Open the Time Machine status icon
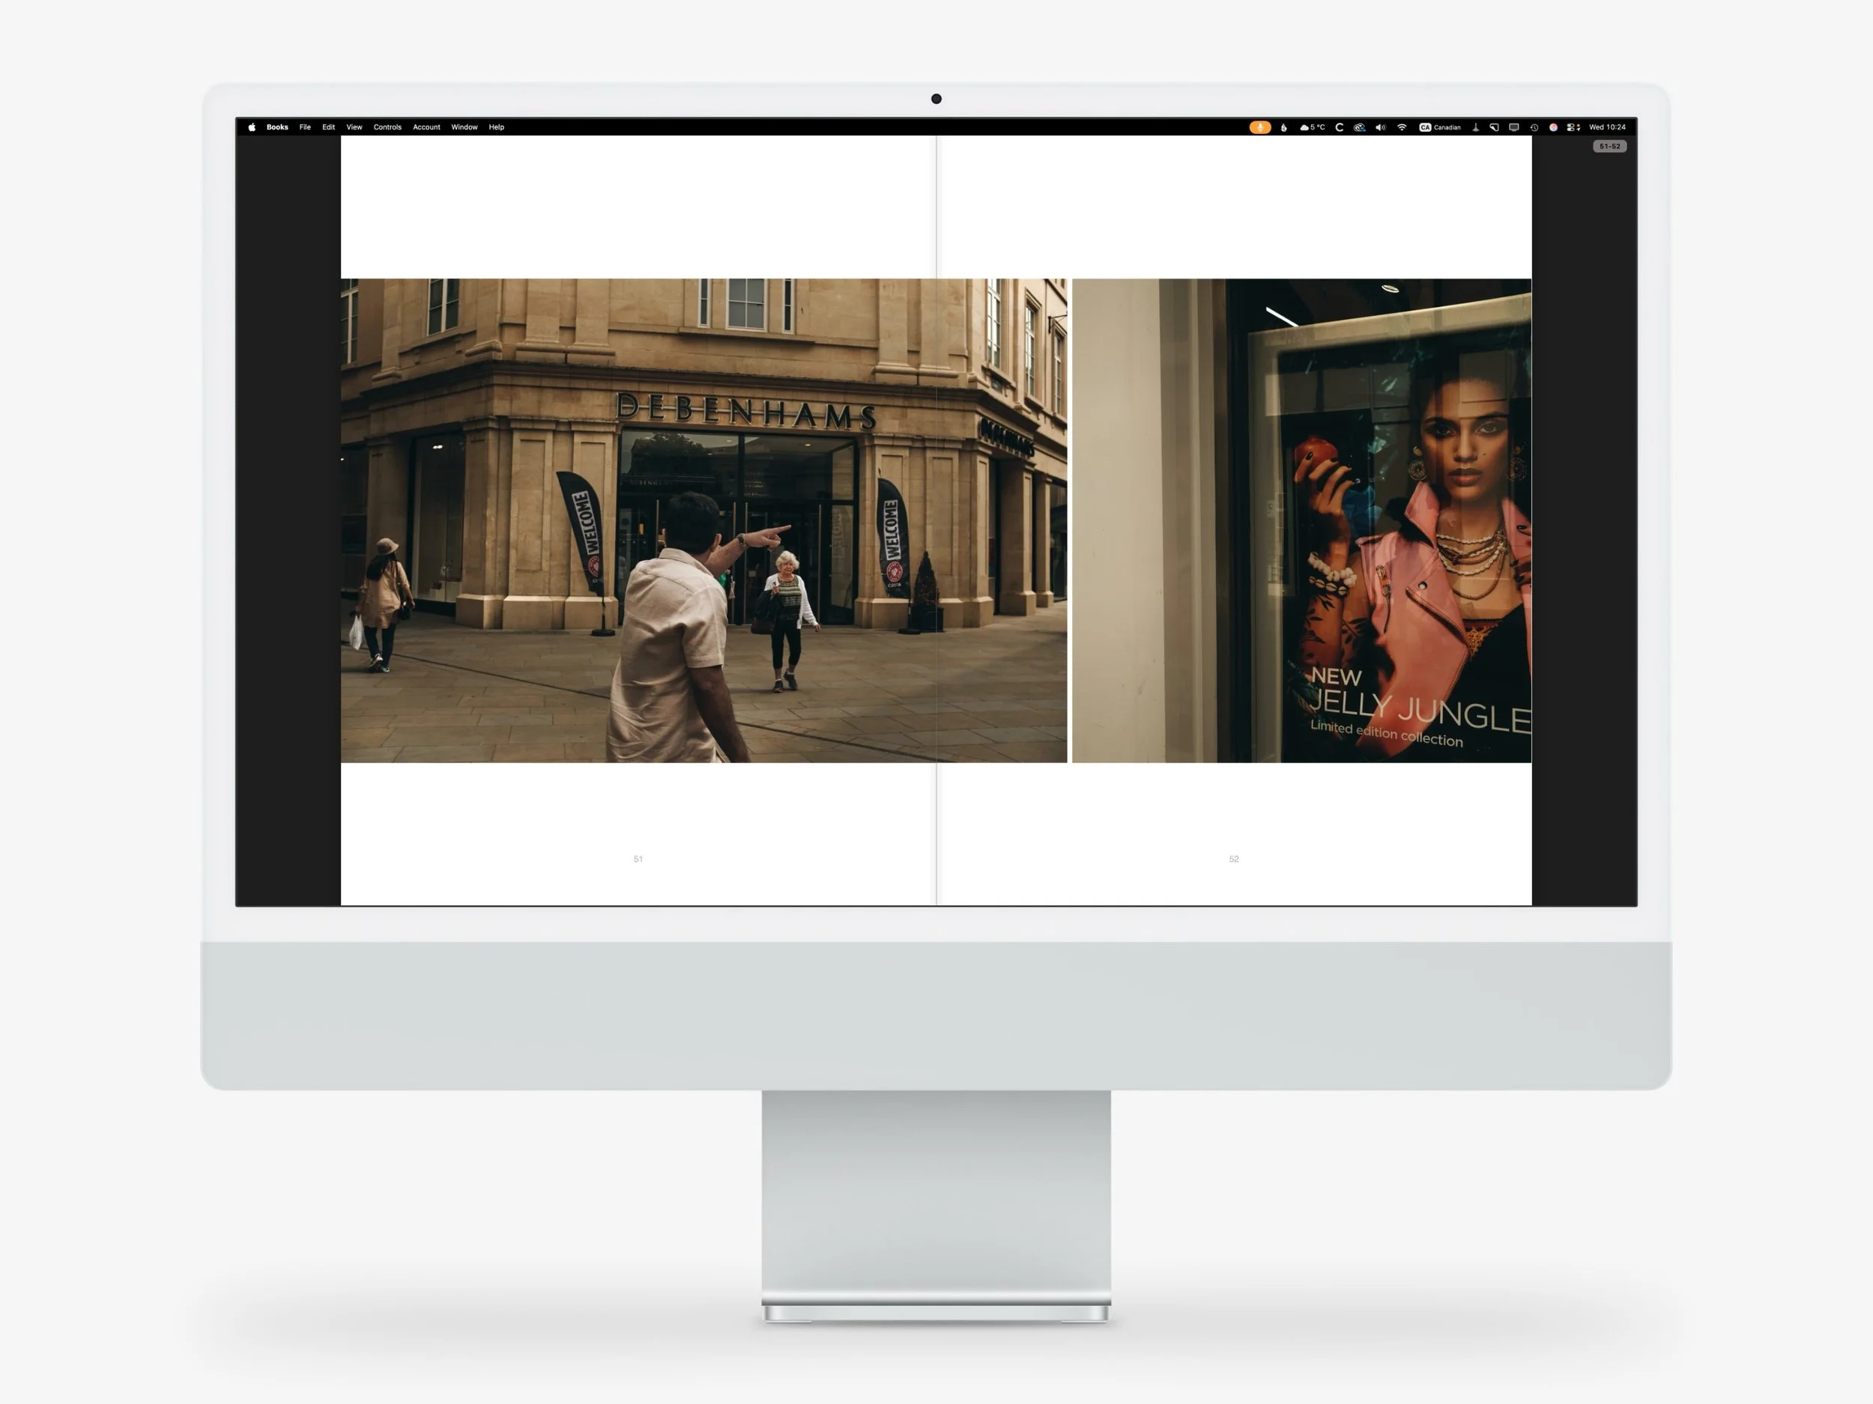This screenshot has height=1404, width=1873. (1534, 127)
